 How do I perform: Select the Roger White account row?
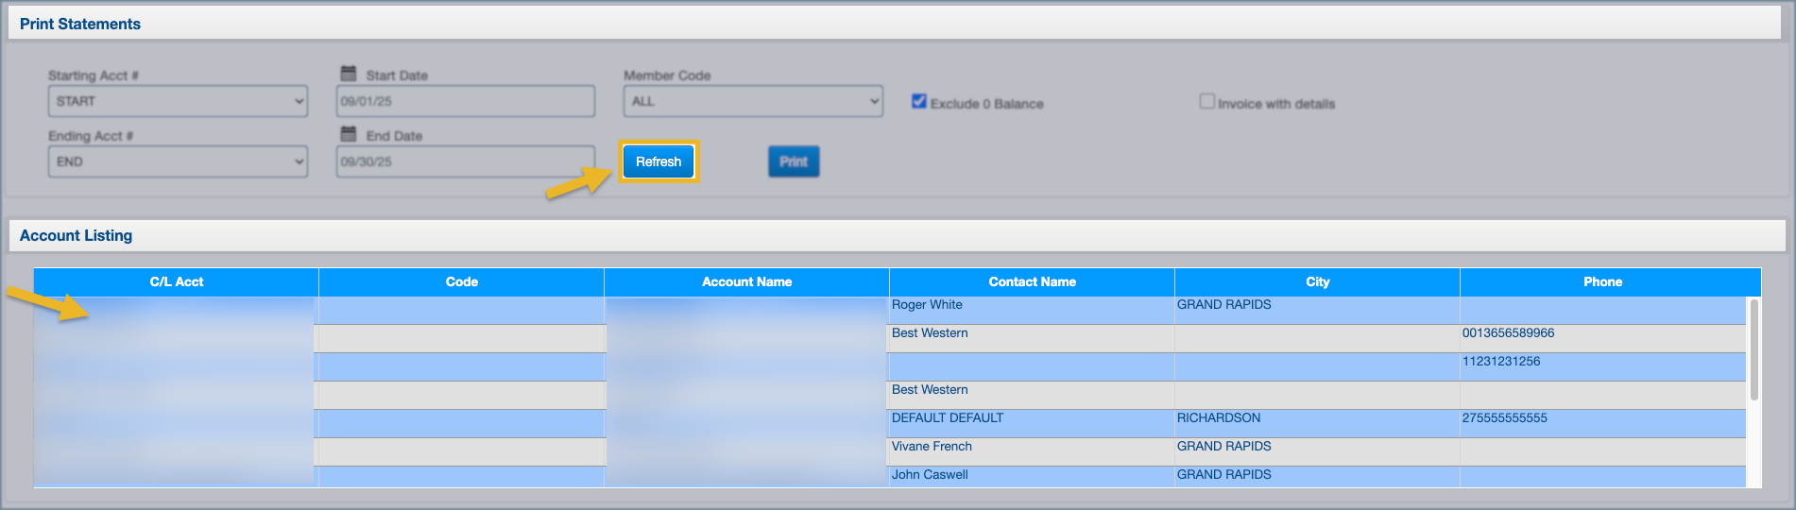[x=927, y=305]
